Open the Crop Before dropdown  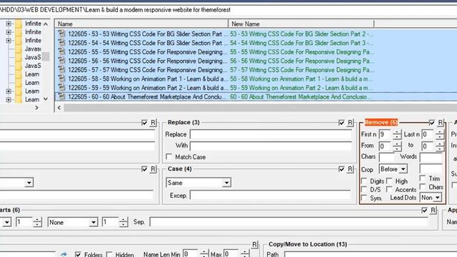[403, 169]
